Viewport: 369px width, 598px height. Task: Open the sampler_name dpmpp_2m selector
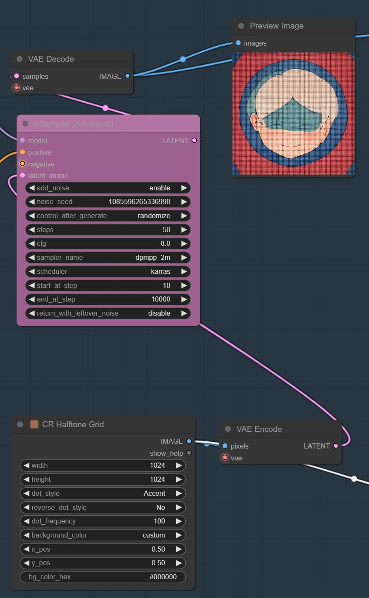108,258
